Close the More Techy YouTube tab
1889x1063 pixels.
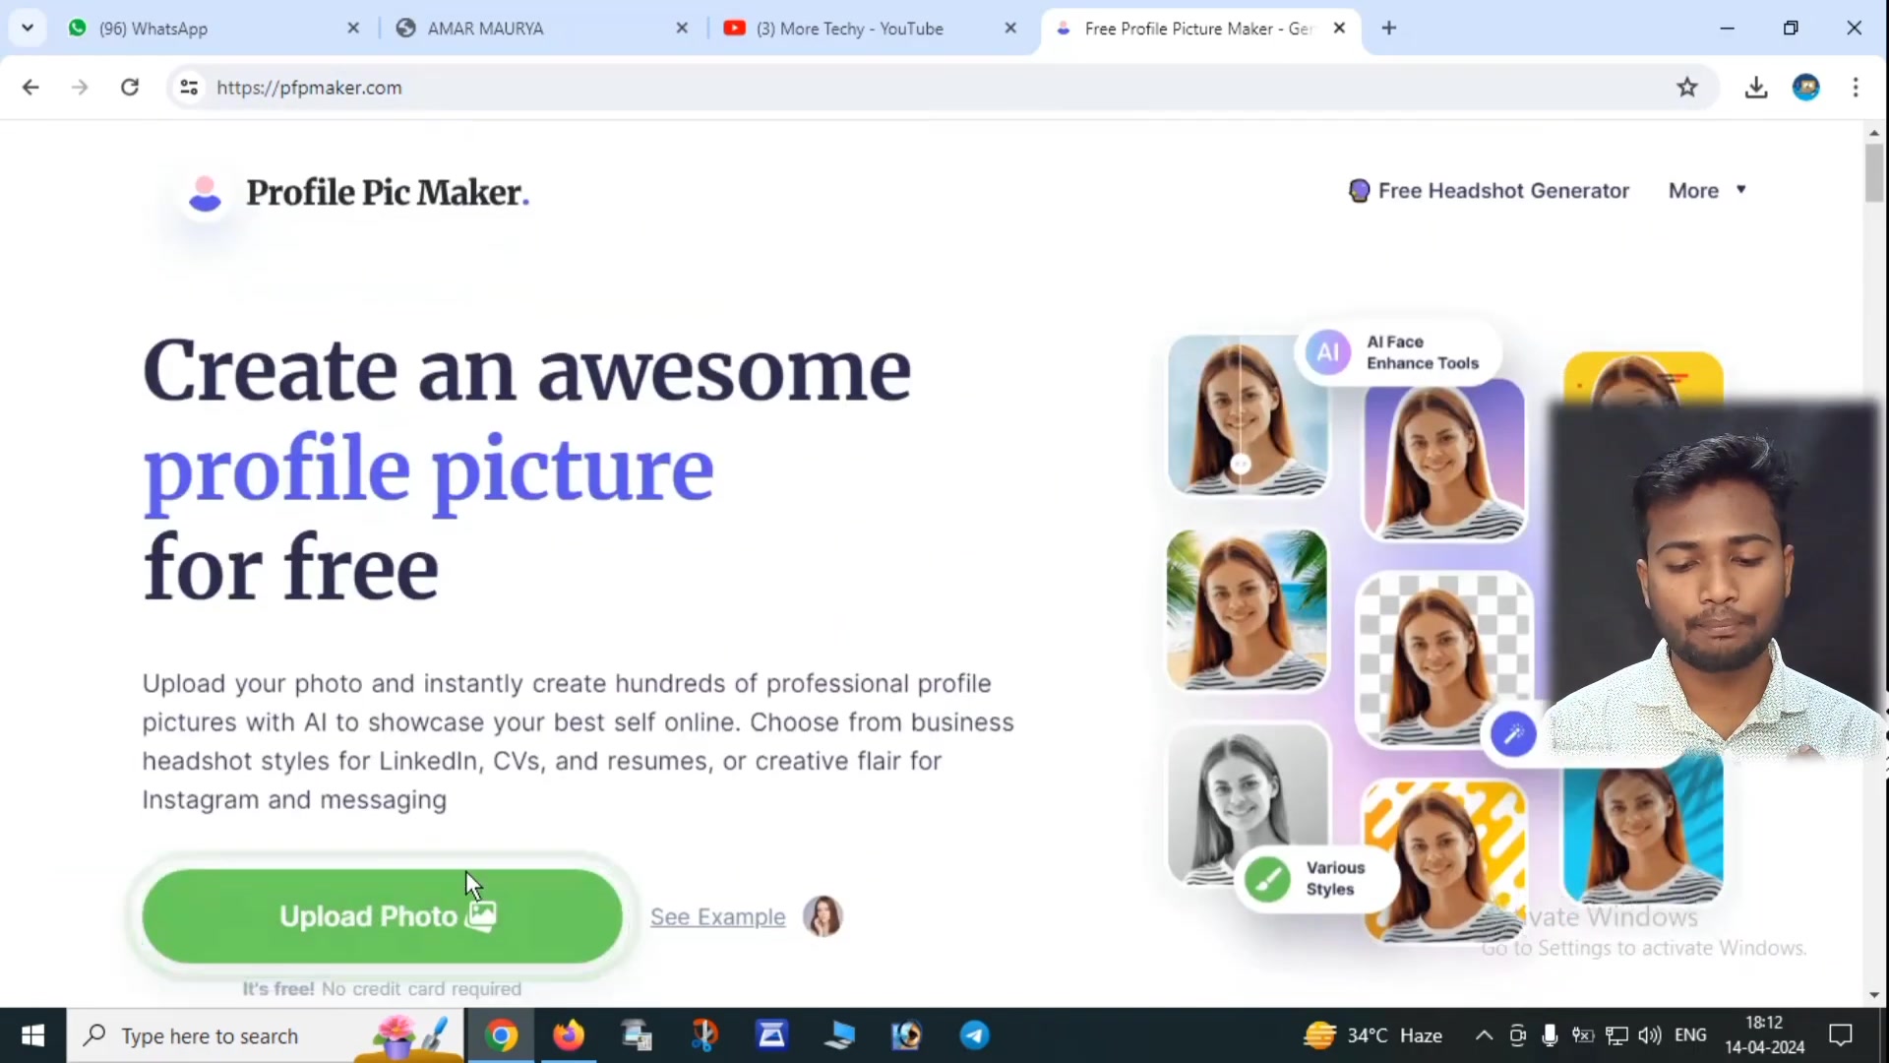[1010, 29]
